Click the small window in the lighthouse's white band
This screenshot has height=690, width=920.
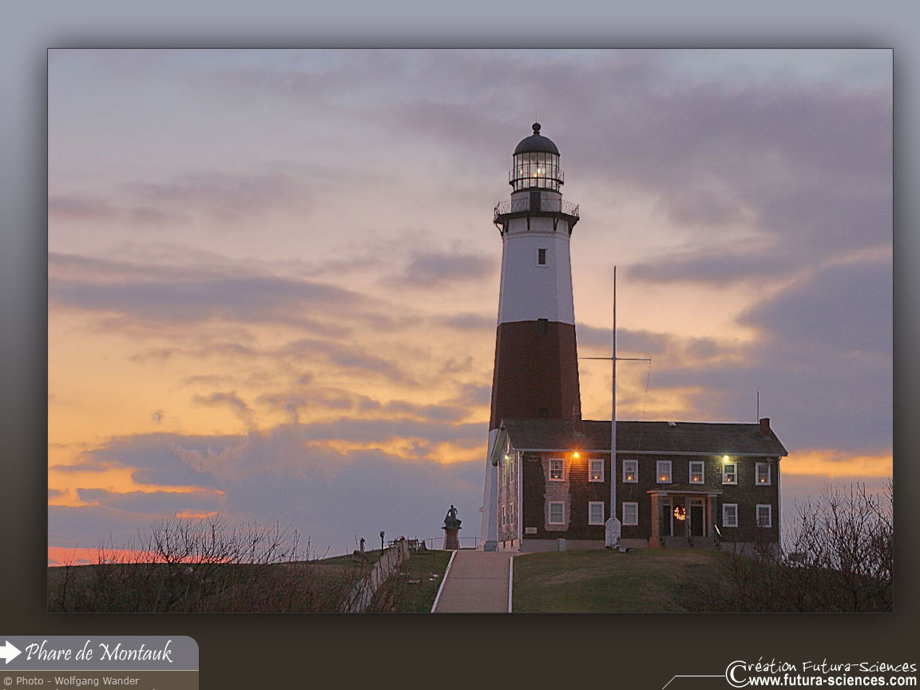541,256
